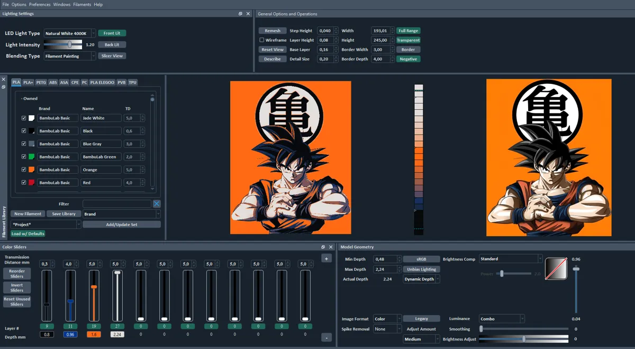Image resolution: width=635 pixels, height=349 pixels.
Task: Click the Brightness Adjust slider
Action: pos(524,339)
